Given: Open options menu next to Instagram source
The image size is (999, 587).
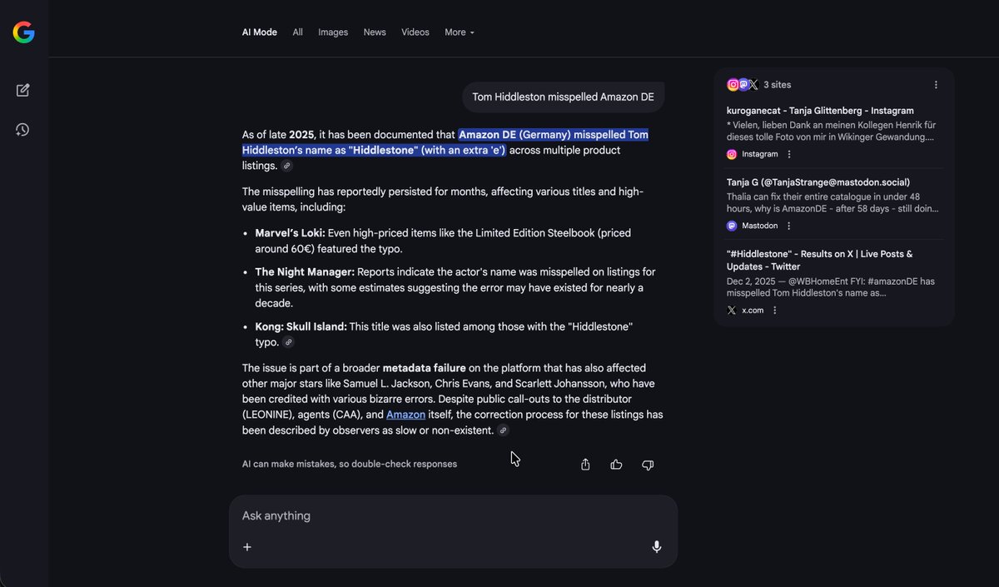Looking at the screenshot, I should click(x=789, y=154).
